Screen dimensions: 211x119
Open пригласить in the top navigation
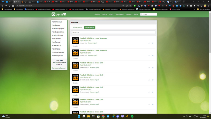coord(119,14)
